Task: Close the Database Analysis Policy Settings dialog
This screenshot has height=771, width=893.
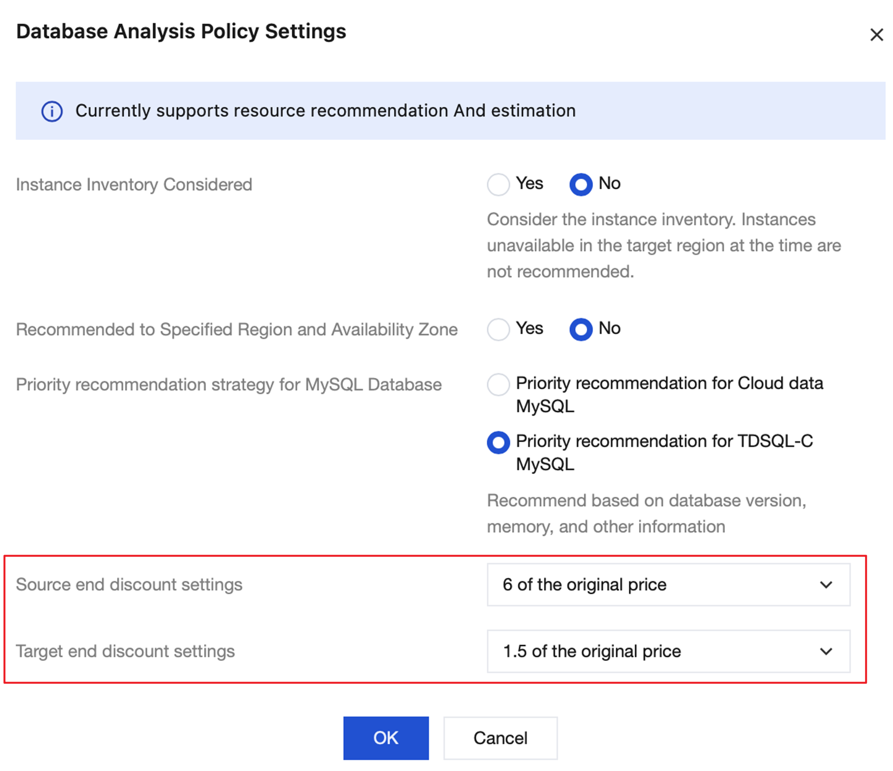Action: [876, 35]
